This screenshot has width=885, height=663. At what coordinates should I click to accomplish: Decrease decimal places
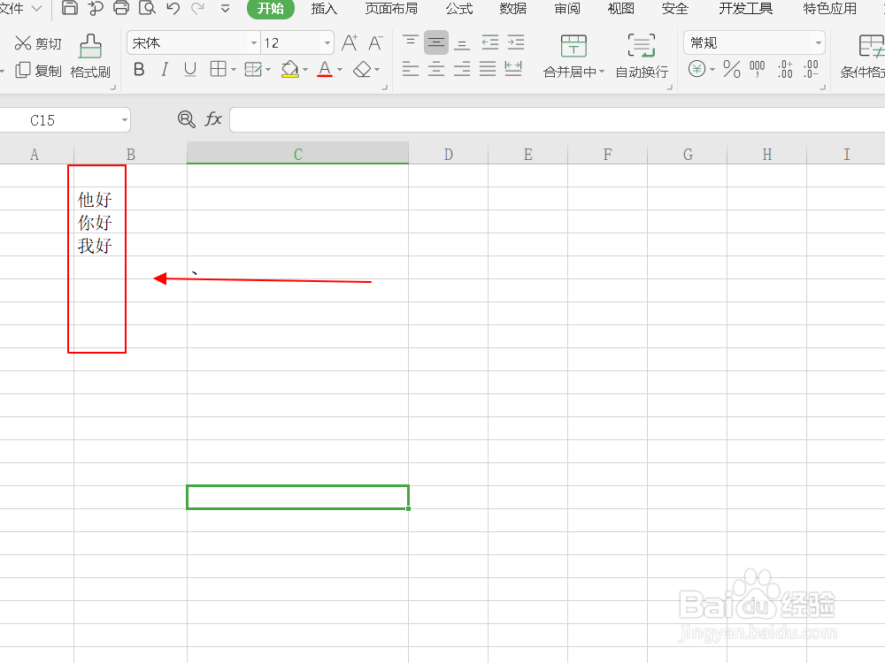coord(811,69)
